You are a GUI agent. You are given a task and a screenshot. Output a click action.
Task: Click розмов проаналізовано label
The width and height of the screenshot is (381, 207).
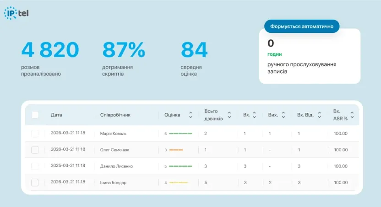[x=41, y=70]
